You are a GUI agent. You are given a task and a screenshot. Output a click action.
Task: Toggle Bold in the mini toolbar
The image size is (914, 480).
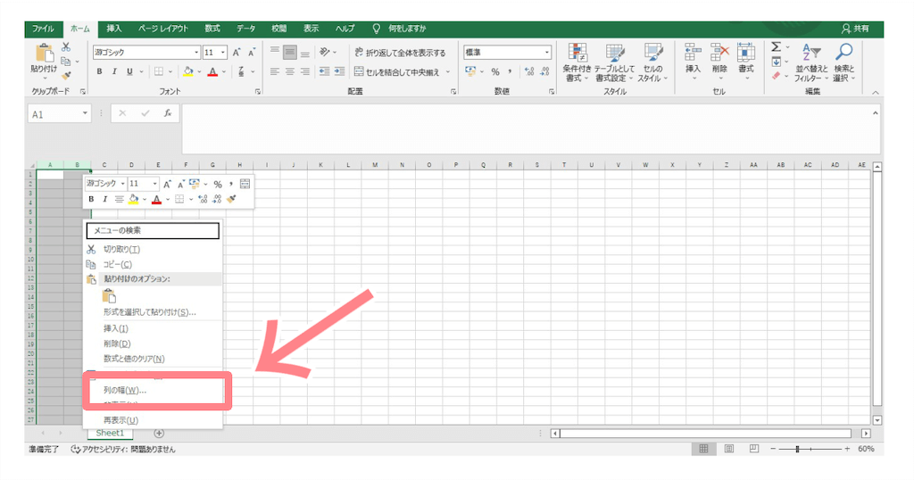[x=91, y=199]
